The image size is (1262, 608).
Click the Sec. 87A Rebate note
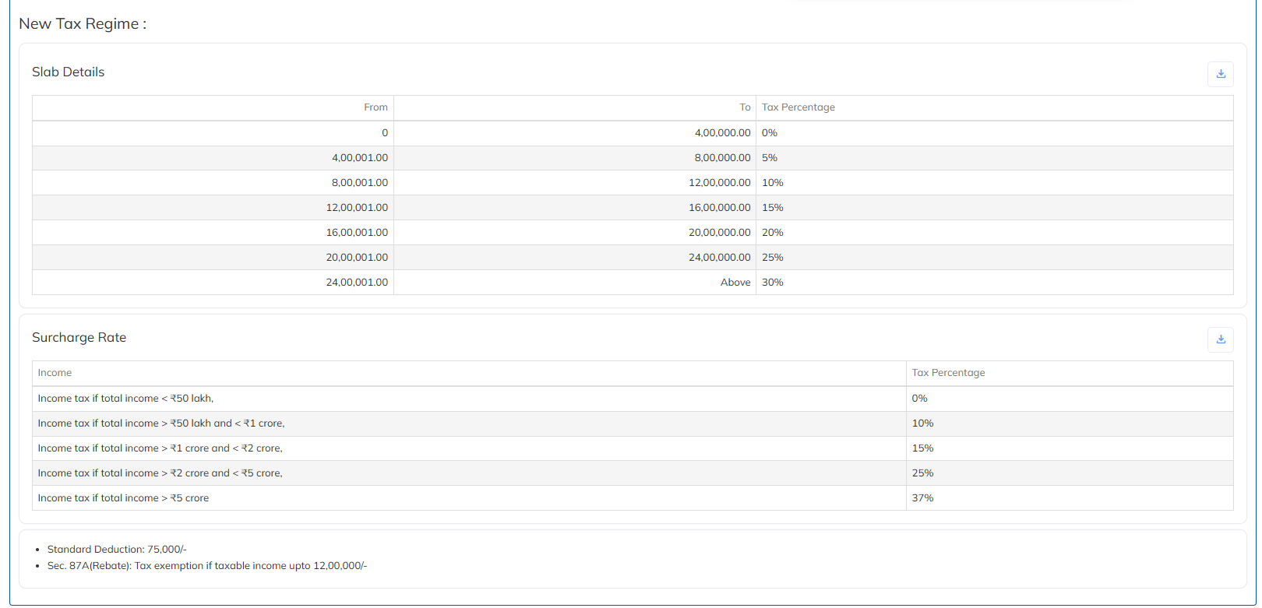206,566
